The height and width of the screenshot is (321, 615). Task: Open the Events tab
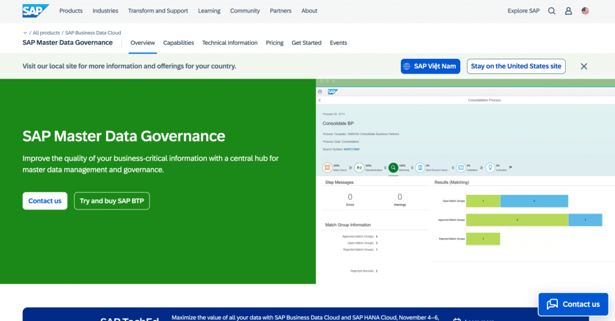(x=339, y=43)
